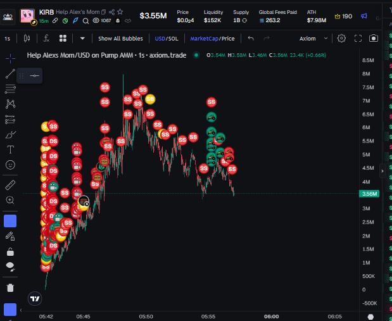Click the pyramid logo button

(8, 16)
